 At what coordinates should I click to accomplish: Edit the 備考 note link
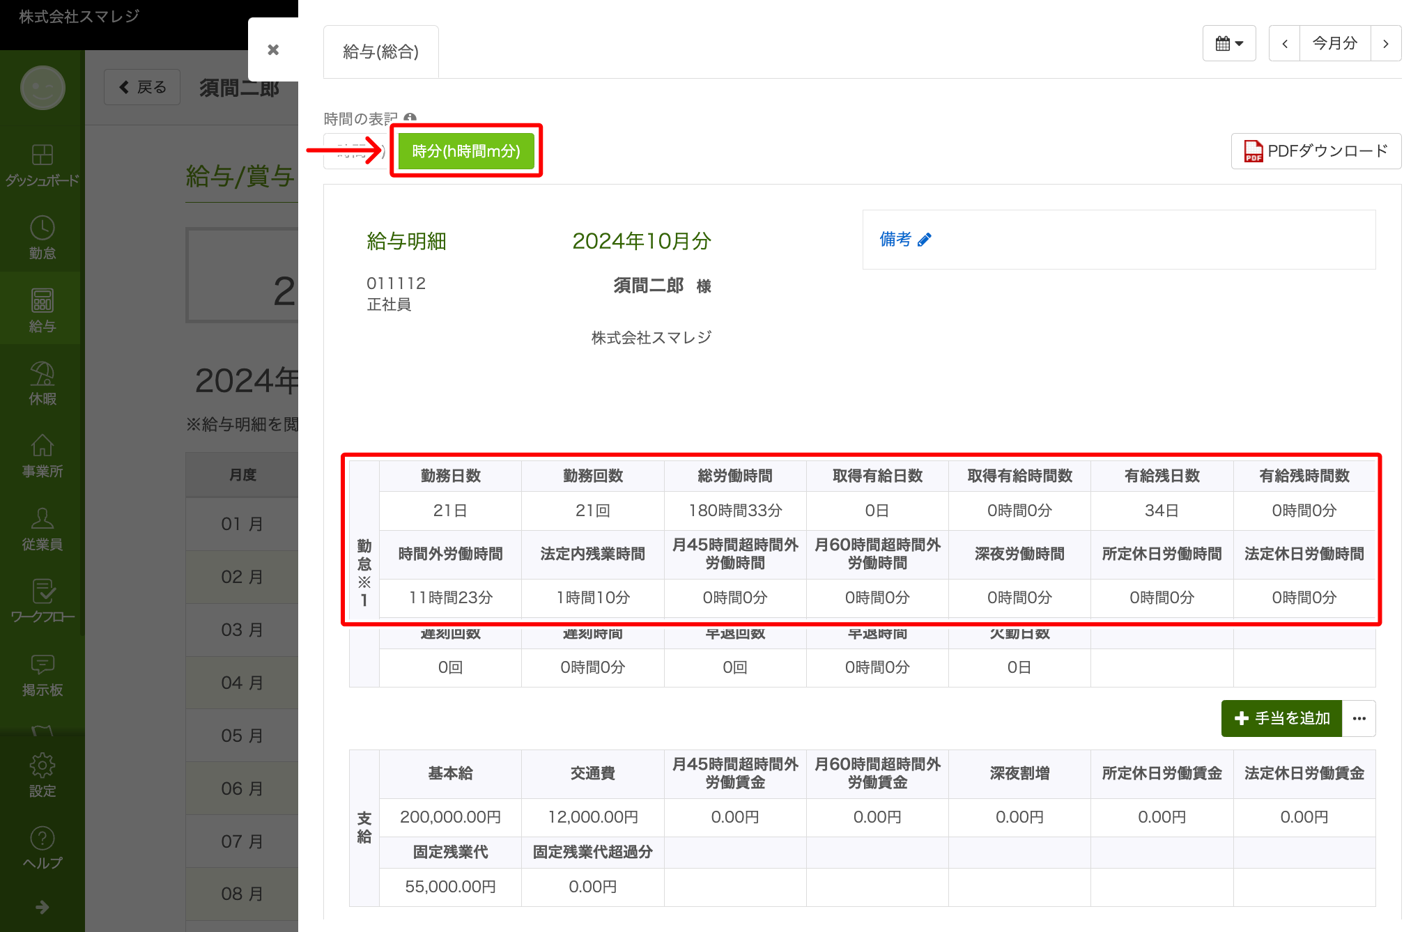[904, 240]
